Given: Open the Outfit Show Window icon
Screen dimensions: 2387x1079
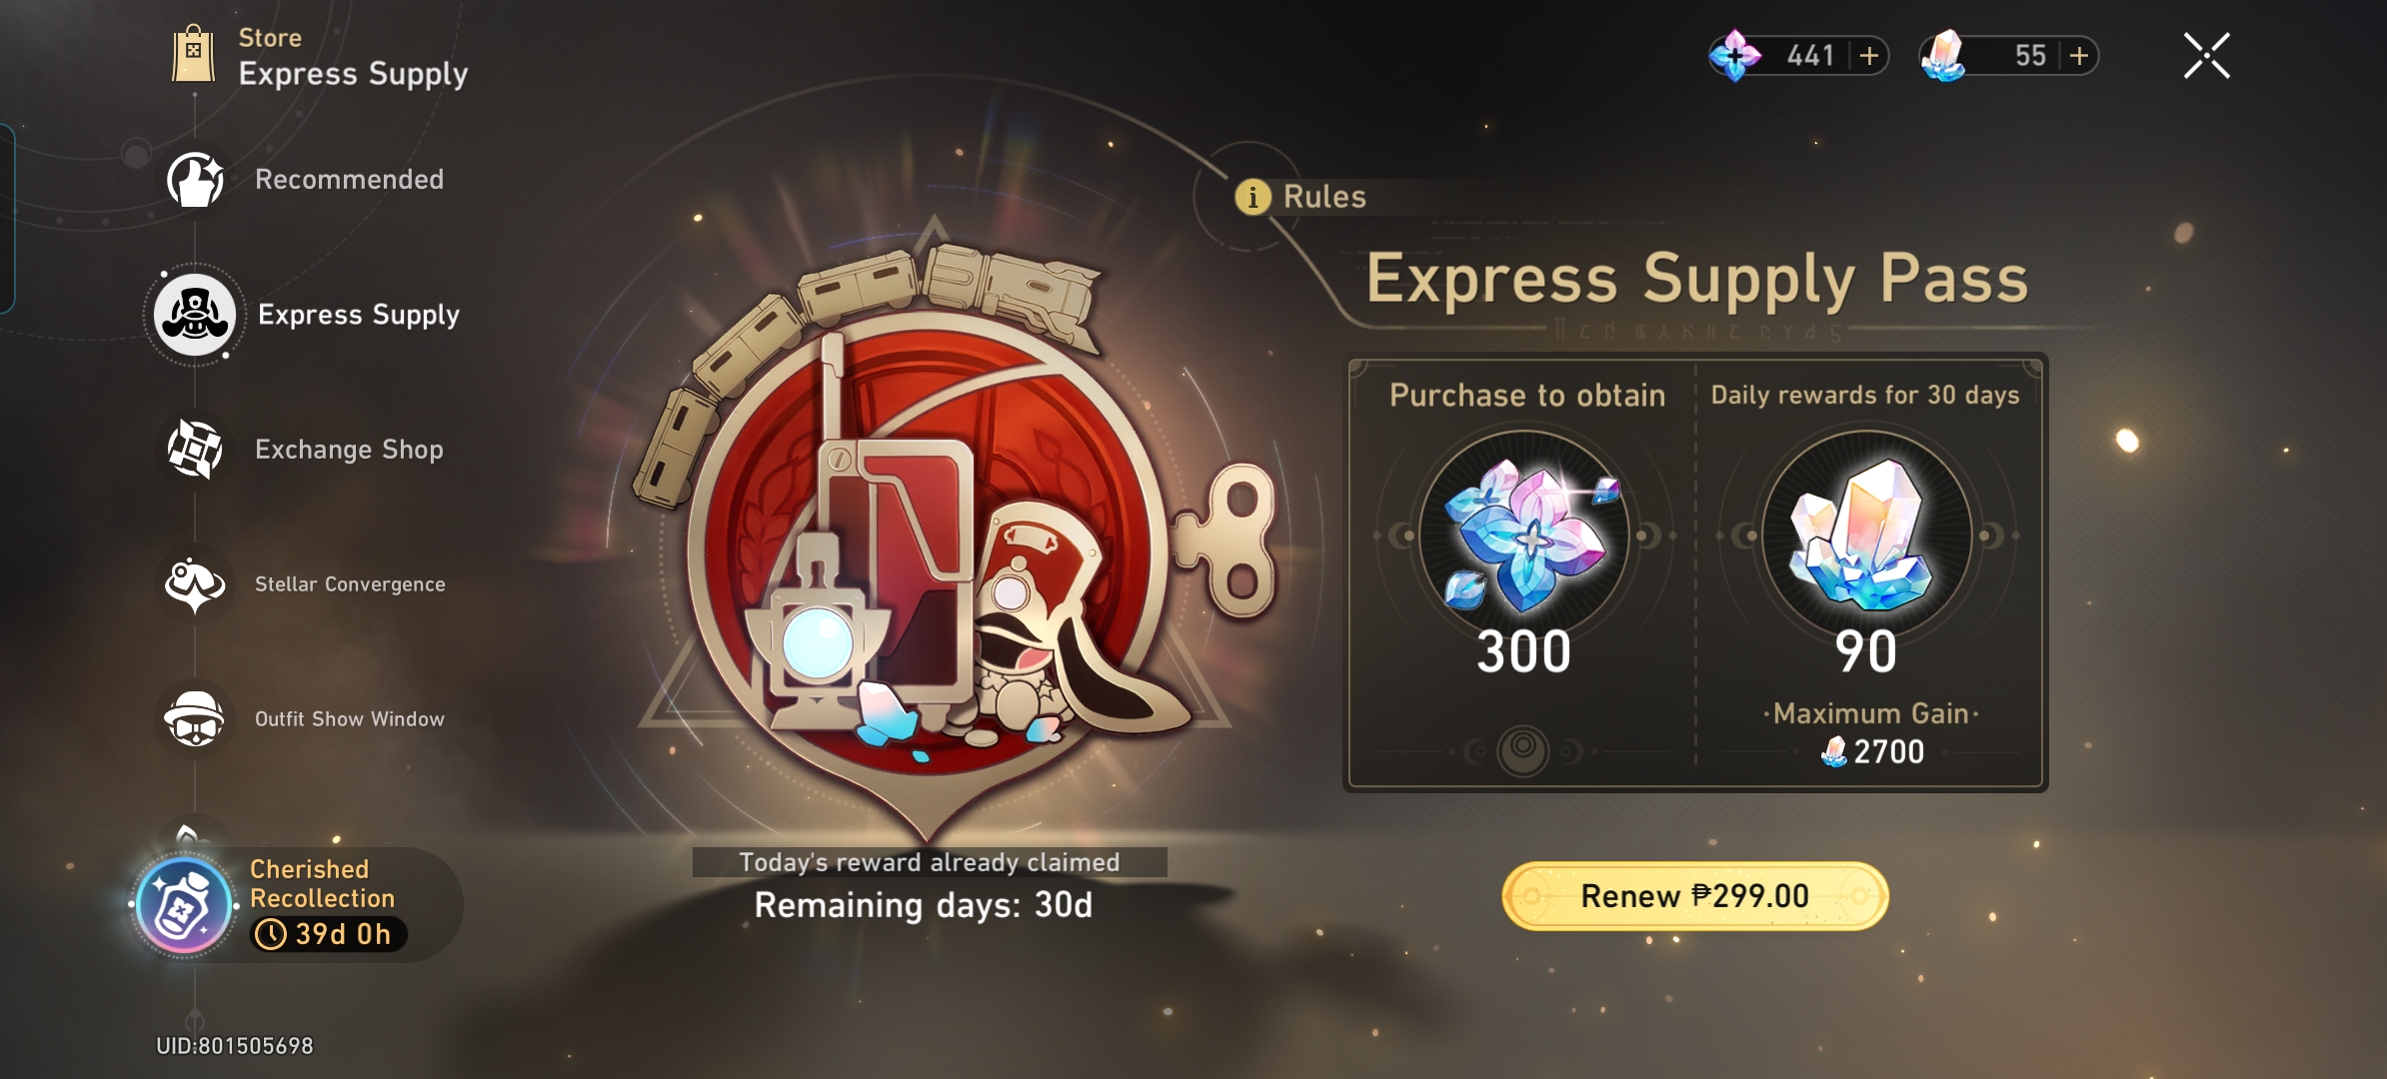Looking at the screenshot, I should (x=195, y=718).
